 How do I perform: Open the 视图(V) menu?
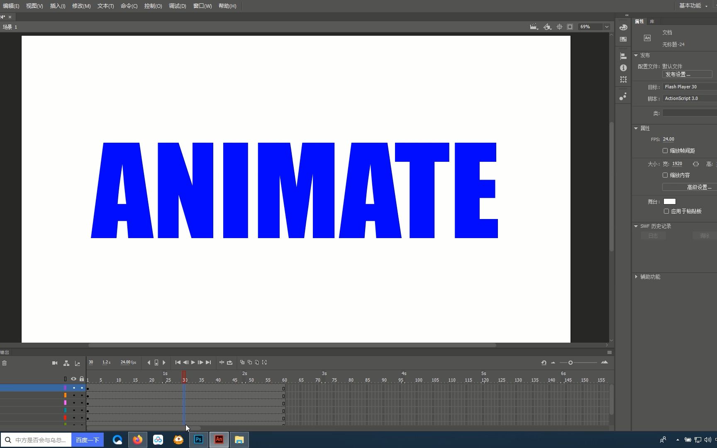34,6
